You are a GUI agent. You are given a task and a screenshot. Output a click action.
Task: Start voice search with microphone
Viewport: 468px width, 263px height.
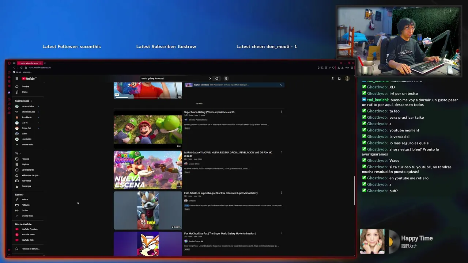226,79
